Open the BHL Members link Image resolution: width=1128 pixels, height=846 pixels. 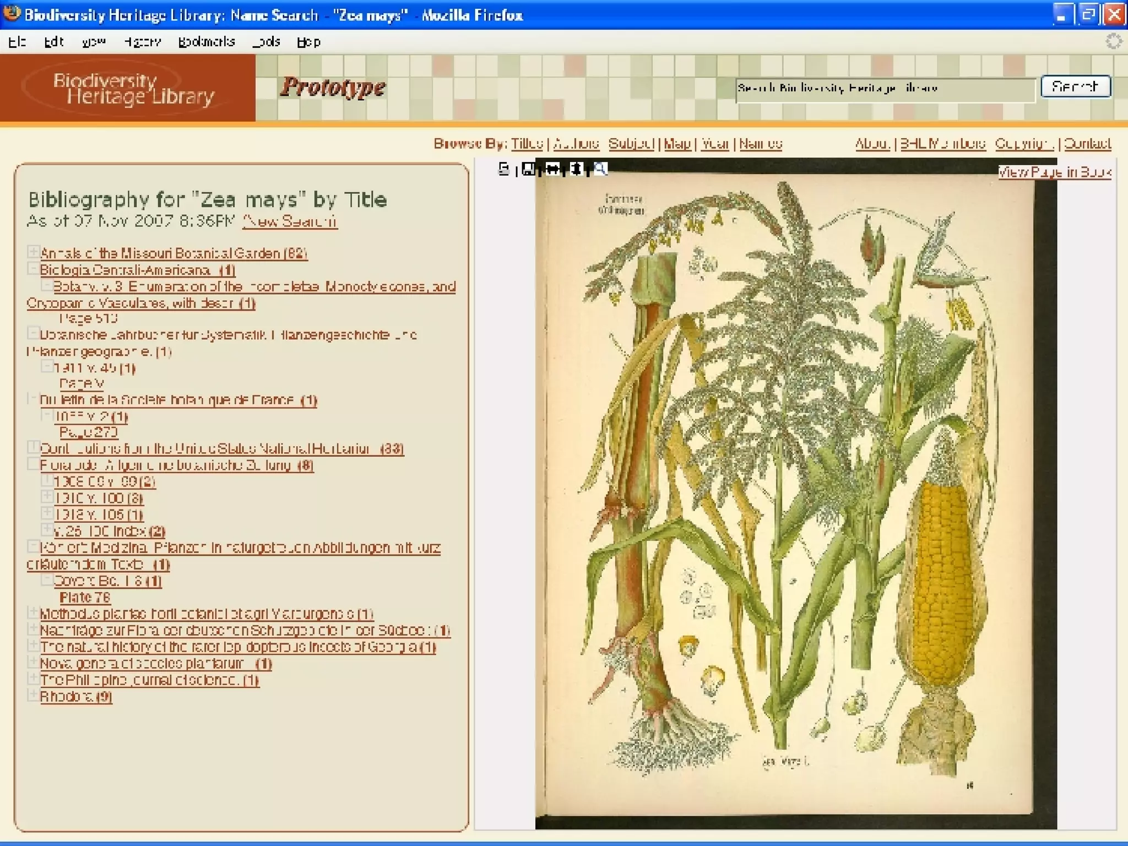pyautogui.click(x=943, y=144)
